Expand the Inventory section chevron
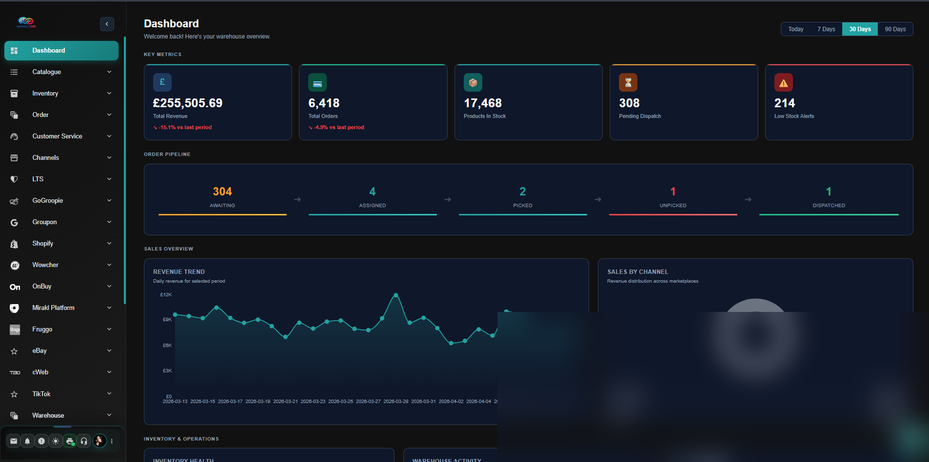Screen dimensions: 929x462 pyautogui.click(x=109, y=93)
